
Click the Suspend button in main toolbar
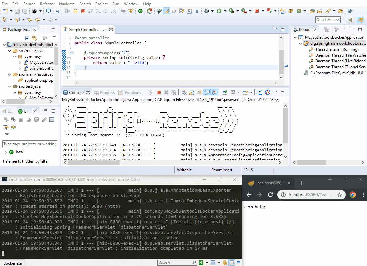click(x=75, y=11)
